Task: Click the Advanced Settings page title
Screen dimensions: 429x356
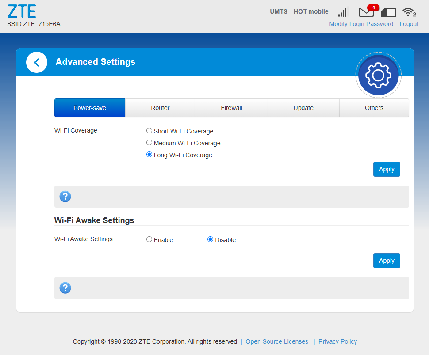Action: [x=96, y=62]
